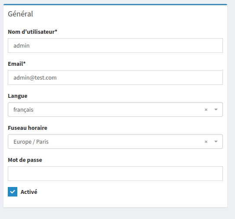Click the Email* label
The width and height of the screenshot is (235, 219).
16,64
